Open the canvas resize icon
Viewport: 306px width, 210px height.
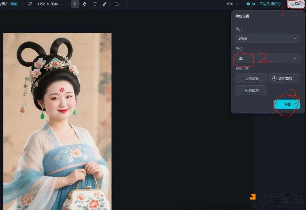[30, 4]
